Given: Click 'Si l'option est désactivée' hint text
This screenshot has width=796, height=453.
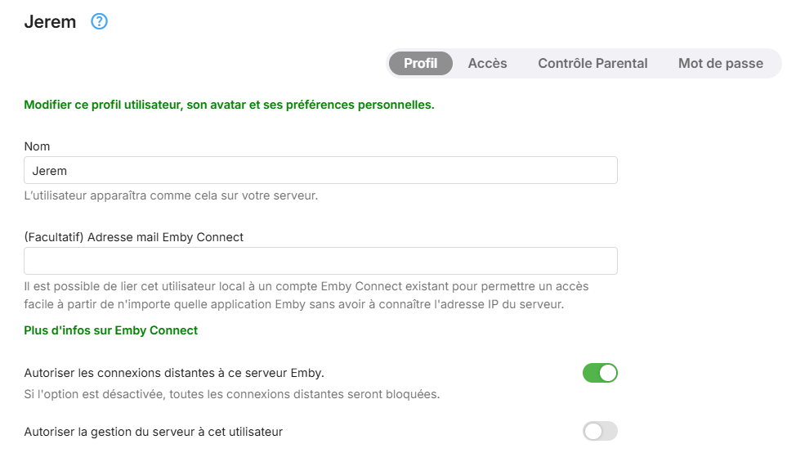Looking at the screenshot, I should click(232, 395).
